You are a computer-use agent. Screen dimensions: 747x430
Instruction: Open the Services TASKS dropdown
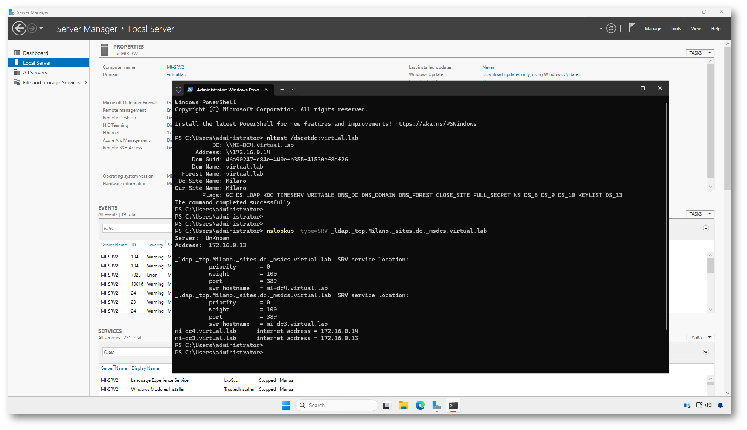[700, 337]
